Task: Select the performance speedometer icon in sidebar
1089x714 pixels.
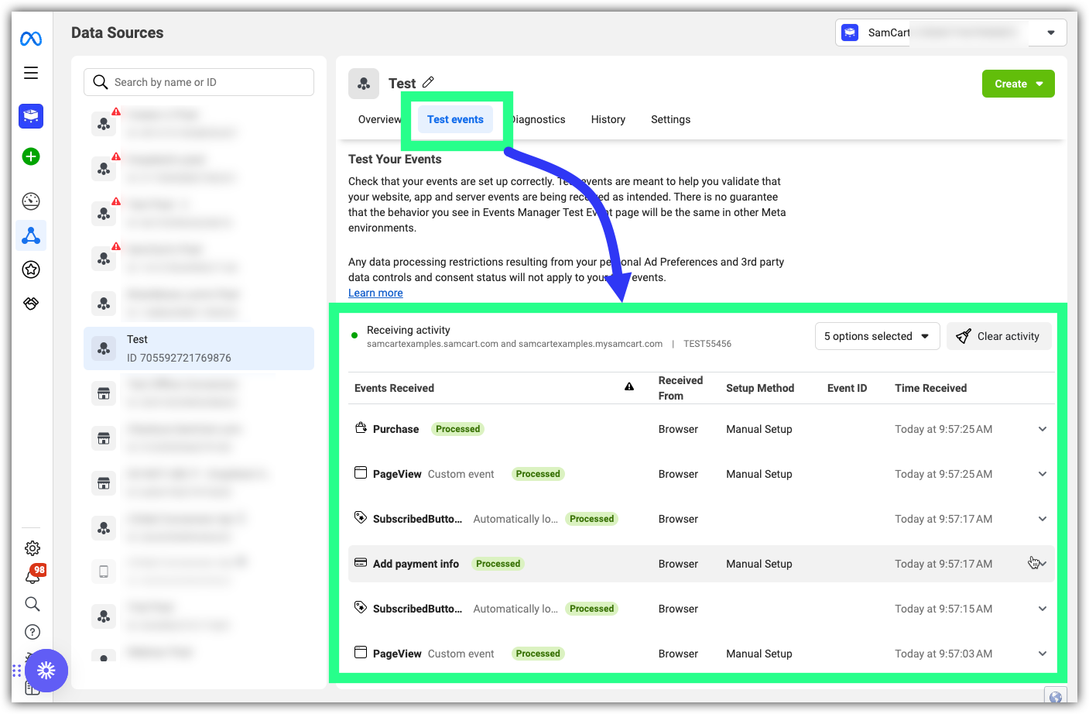Action: click(30, 201)
